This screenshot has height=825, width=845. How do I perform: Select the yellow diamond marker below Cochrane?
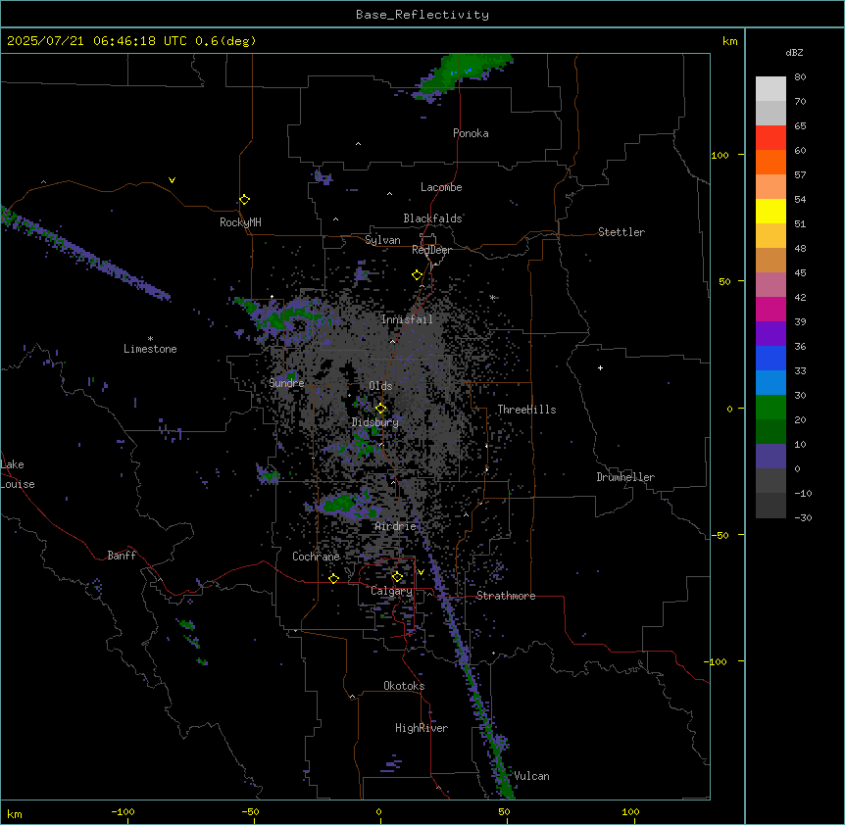click(333, 578)
